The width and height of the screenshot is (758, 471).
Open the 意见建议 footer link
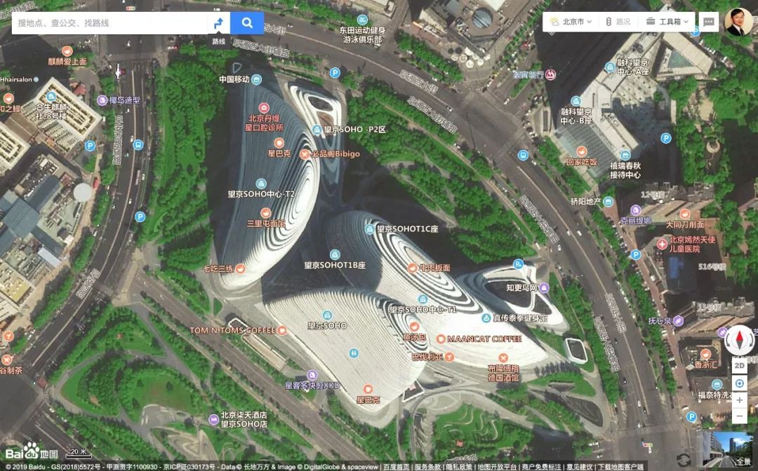(579, 467)
